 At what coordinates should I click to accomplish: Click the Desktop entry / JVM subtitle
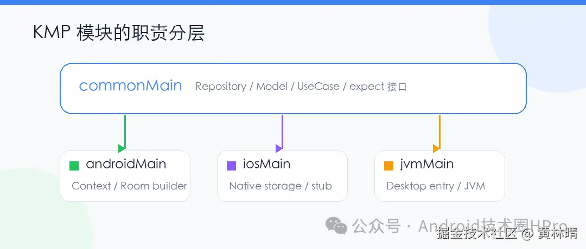coord(436,186)
